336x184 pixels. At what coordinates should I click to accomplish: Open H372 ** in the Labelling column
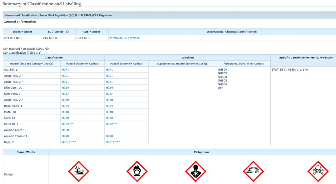click(x=112, y=124)
